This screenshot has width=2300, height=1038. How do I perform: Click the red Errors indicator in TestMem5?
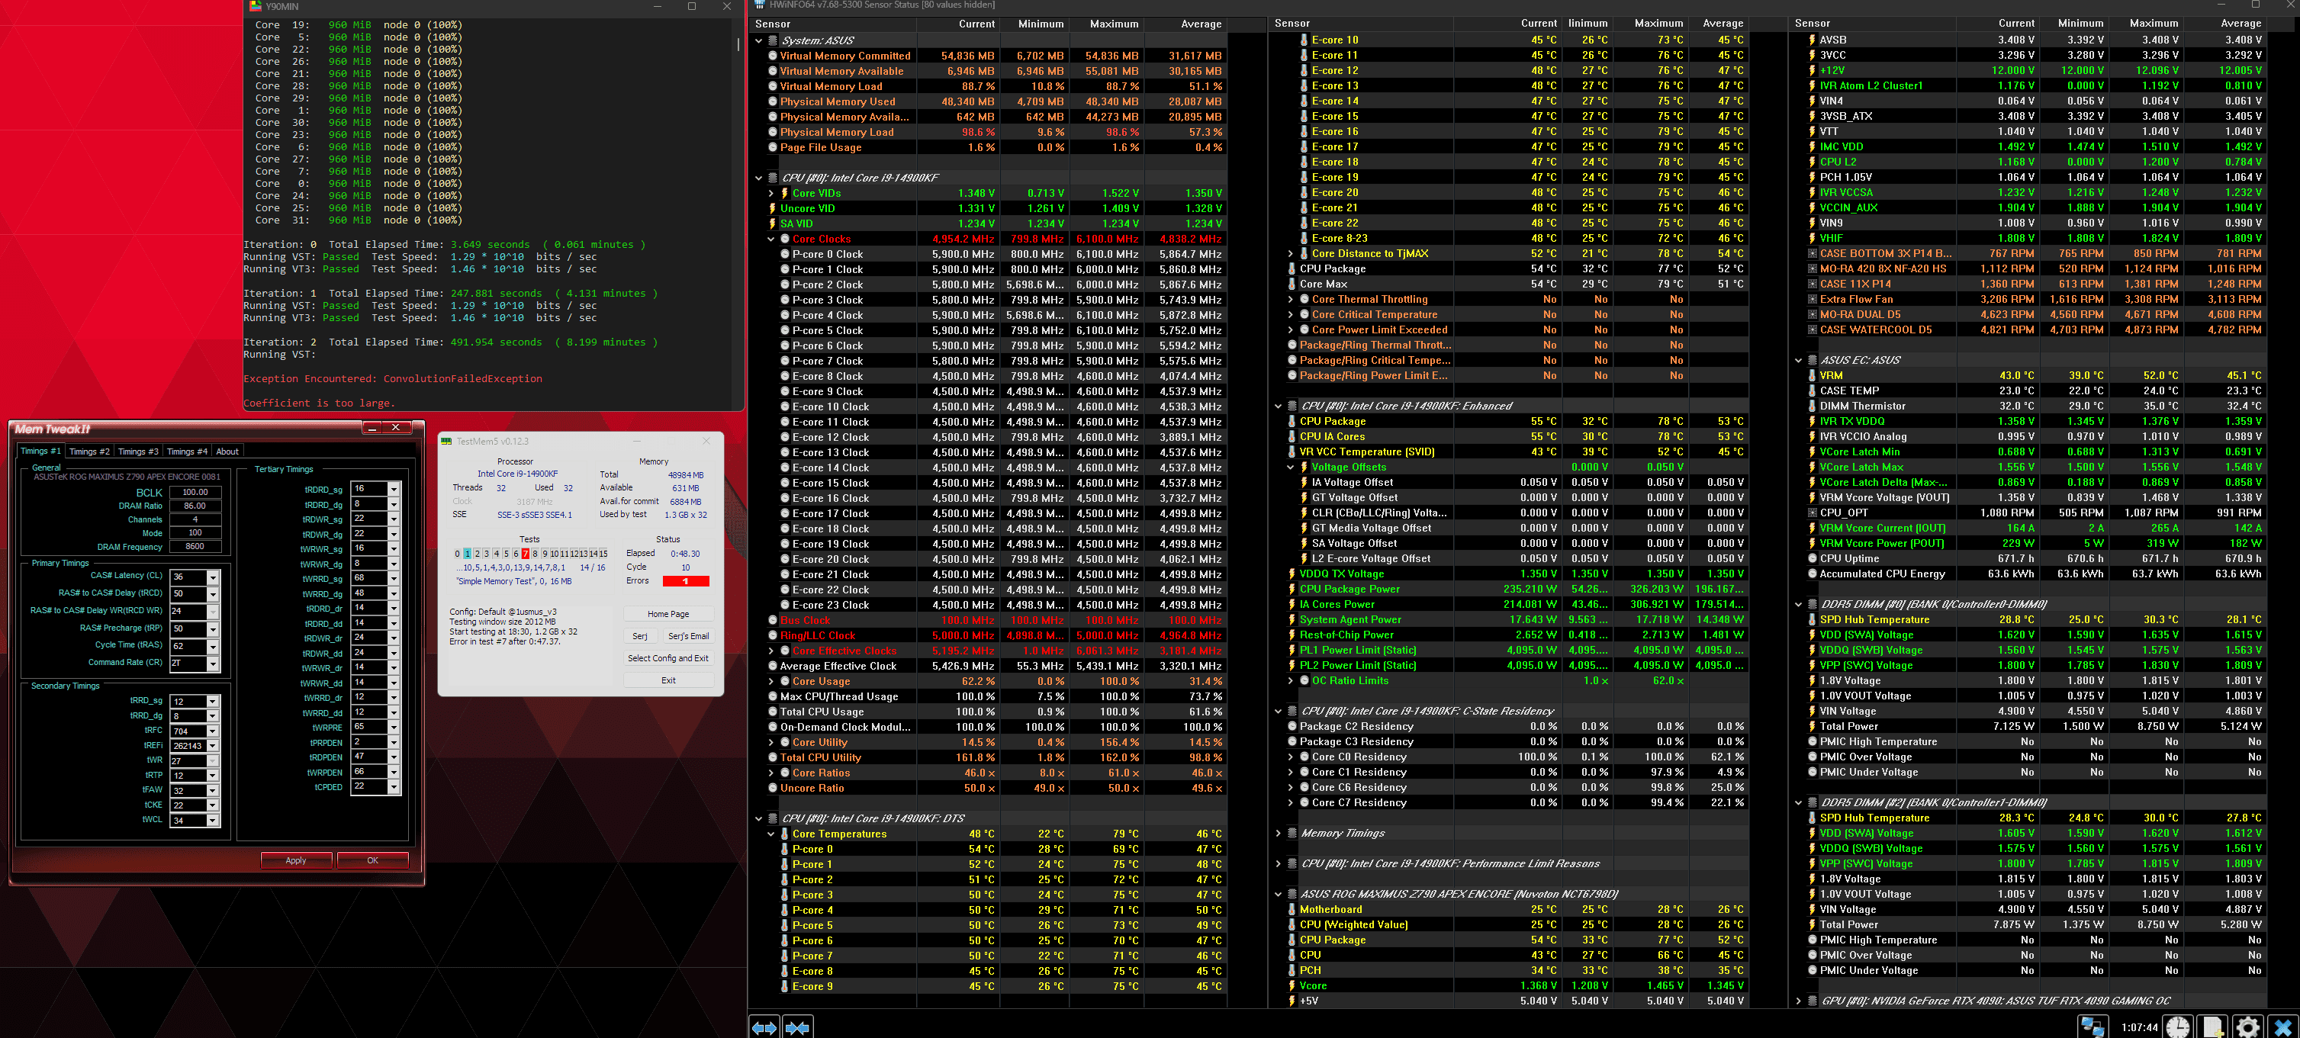686,581
